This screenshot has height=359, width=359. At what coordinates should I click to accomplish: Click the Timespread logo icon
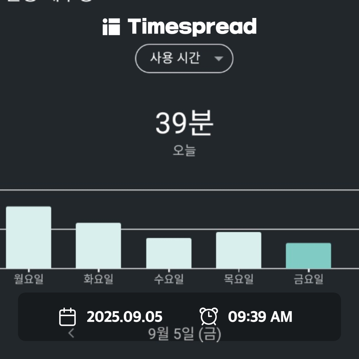tap(111, 27)
